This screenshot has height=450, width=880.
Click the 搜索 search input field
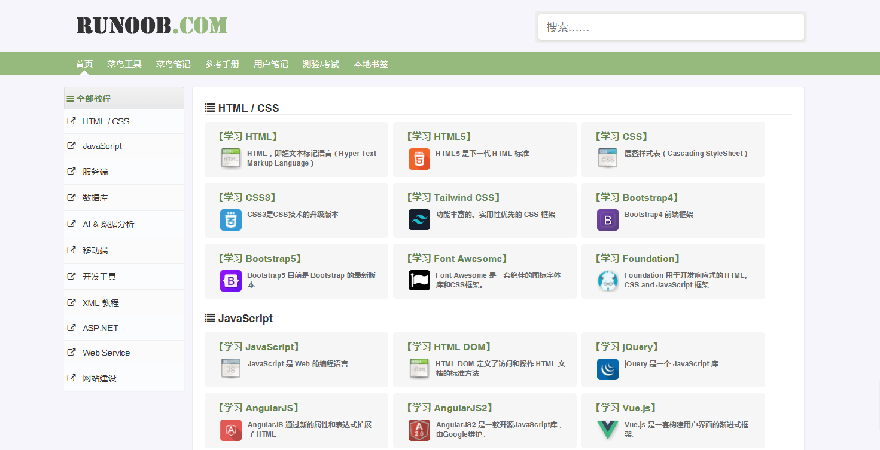coord(670,27)
